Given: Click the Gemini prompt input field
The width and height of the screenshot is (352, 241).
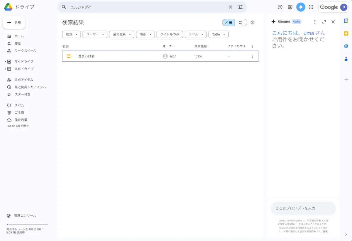Looking at the screenshot, I should pos(303,208).
